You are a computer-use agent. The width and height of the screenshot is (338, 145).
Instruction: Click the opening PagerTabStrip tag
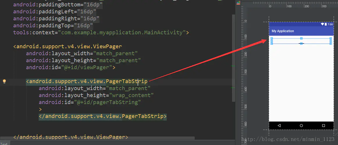coord(87,81)
